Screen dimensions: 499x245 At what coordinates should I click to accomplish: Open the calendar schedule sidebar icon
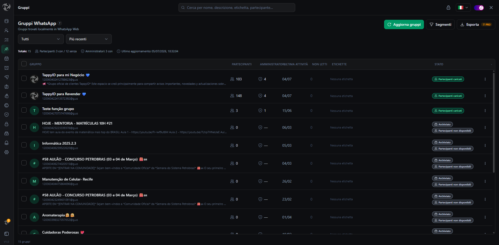7,59
